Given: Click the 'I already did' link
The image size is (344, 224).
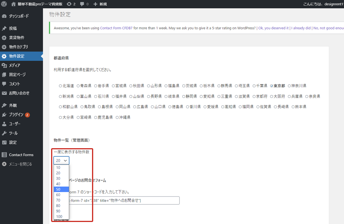Looking at the screenshot, I should coord(301,28).
